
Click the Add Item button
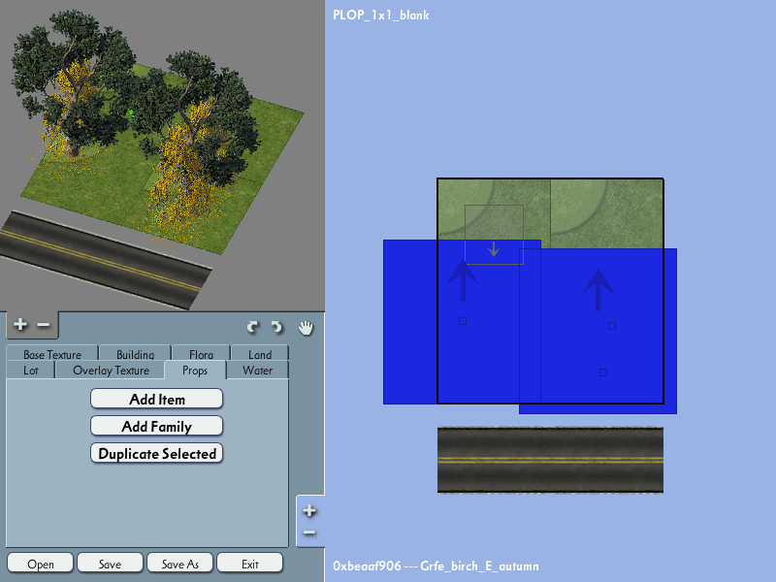(x=157, y=399)
